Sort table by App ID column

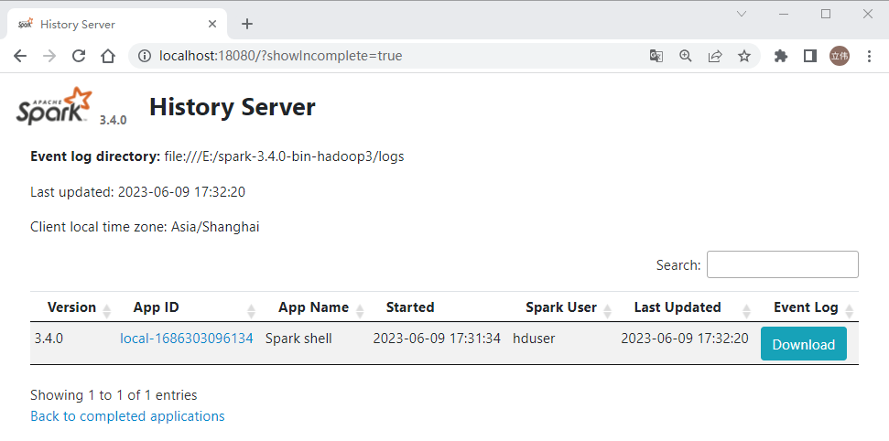156,307
